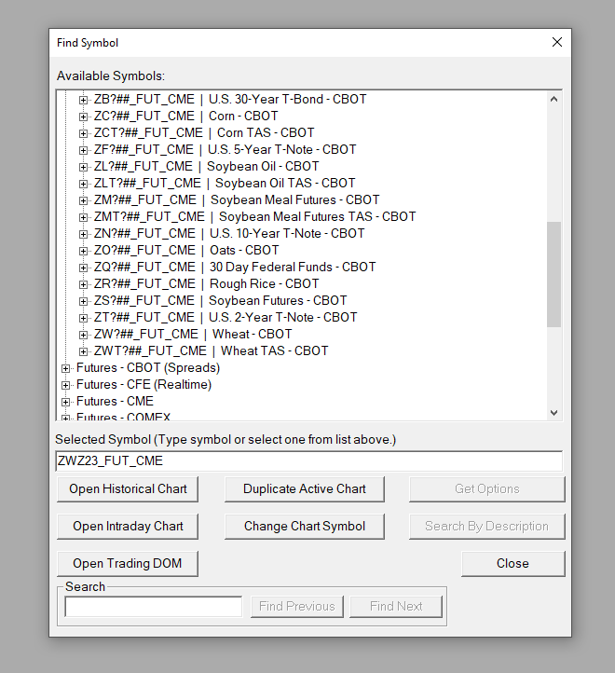This screenshot has width=615, height=673.
Task: Select the Corn TAS - CBOT symbol row
Action: pyautogui.click(x=204, y=132)
